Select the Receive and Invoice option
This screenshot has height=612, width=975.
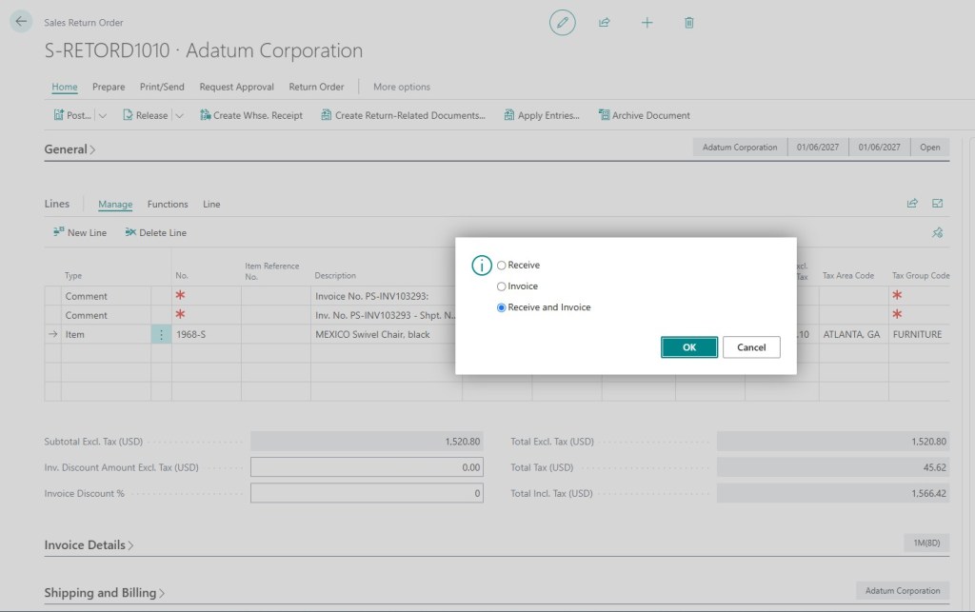(x=501, y=307)
